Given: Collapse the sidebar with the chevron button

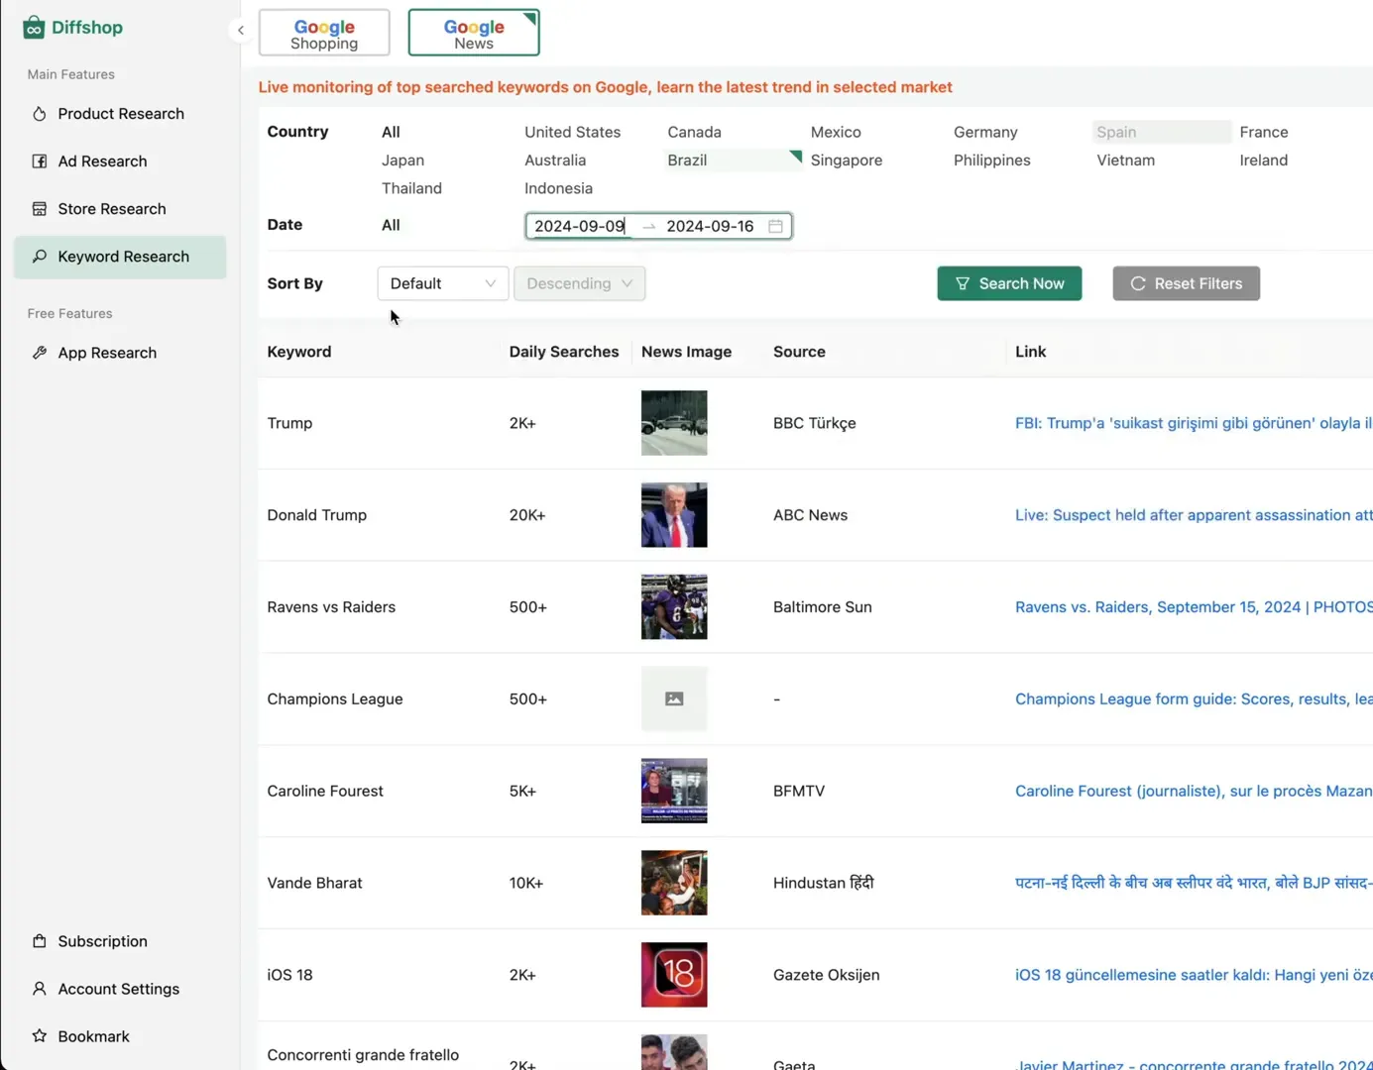Looking at the screenshot, I should coord(240,30).
